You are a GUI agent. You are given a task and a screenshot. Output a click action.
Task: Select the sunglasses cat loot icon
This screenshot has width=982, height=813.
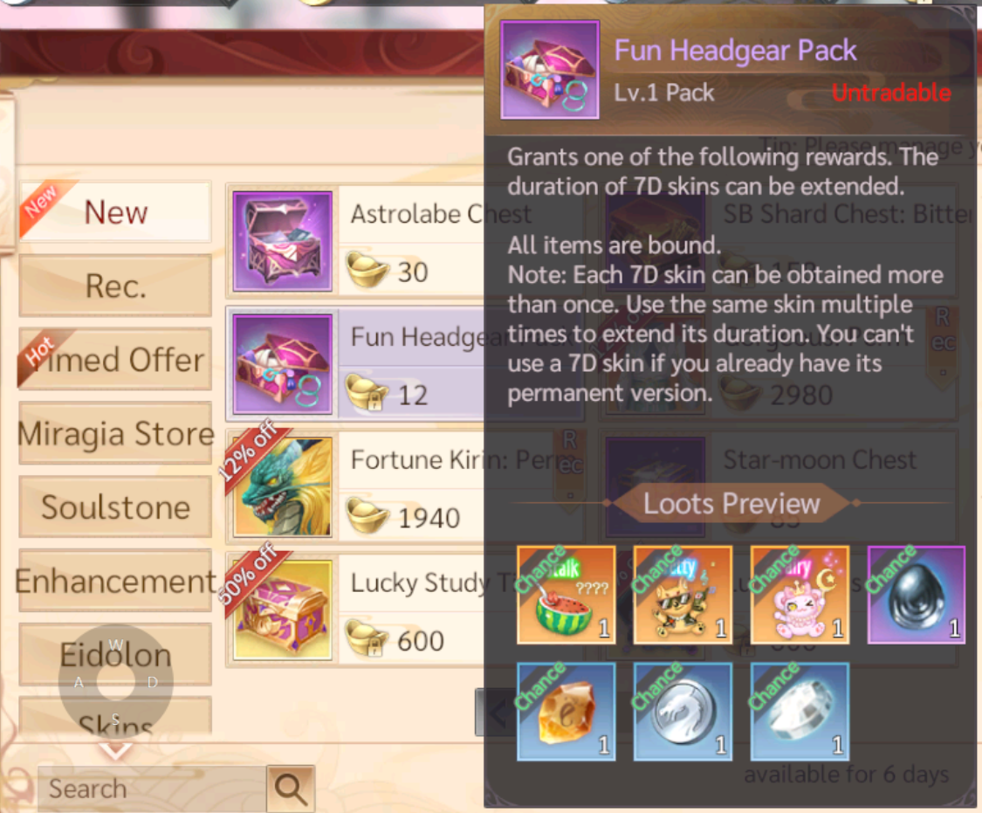tap(683, 595)
